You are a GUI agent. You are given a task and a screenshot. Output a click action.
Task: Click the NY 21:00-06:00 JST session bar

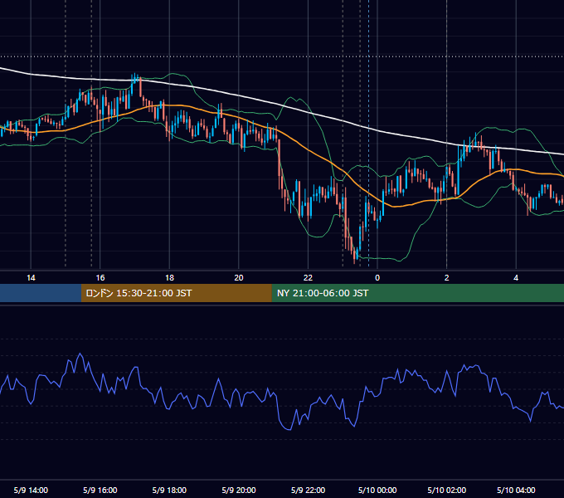(x=417, y=293)
